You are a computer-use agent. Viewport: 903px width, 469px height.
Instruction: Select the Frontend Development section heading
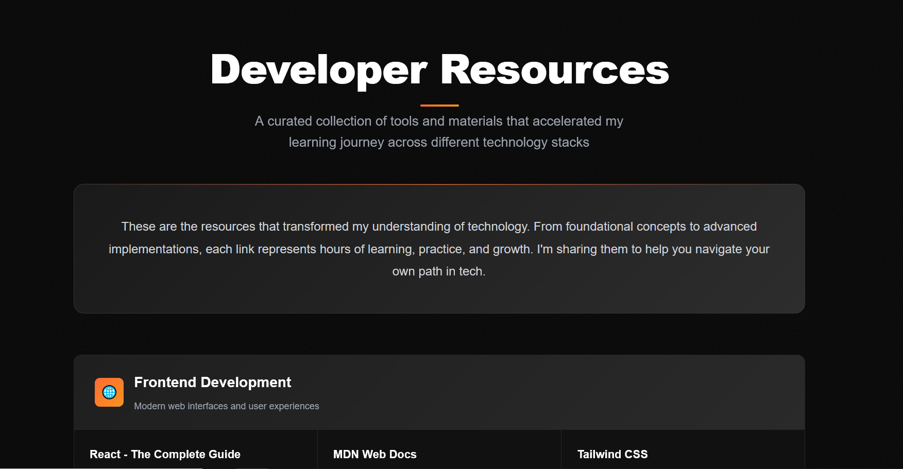212,382
